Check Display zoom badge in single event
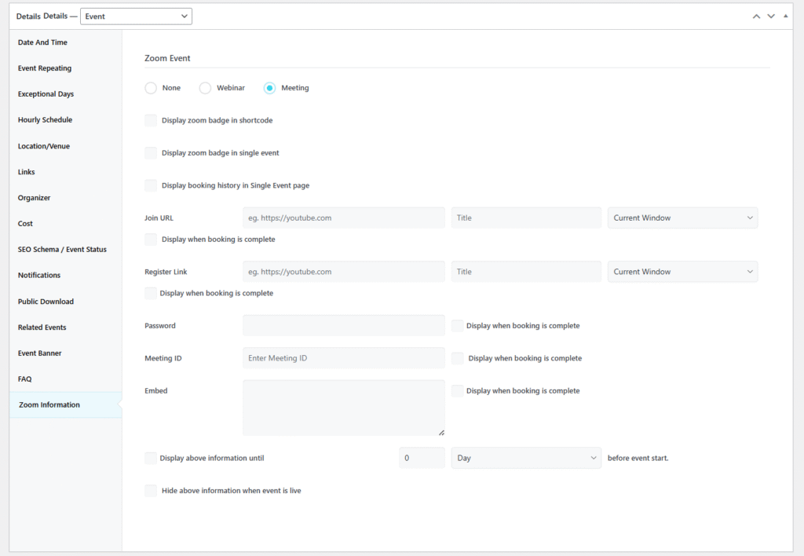The width and height of the screenshot is (804, 556). [150, 152]
